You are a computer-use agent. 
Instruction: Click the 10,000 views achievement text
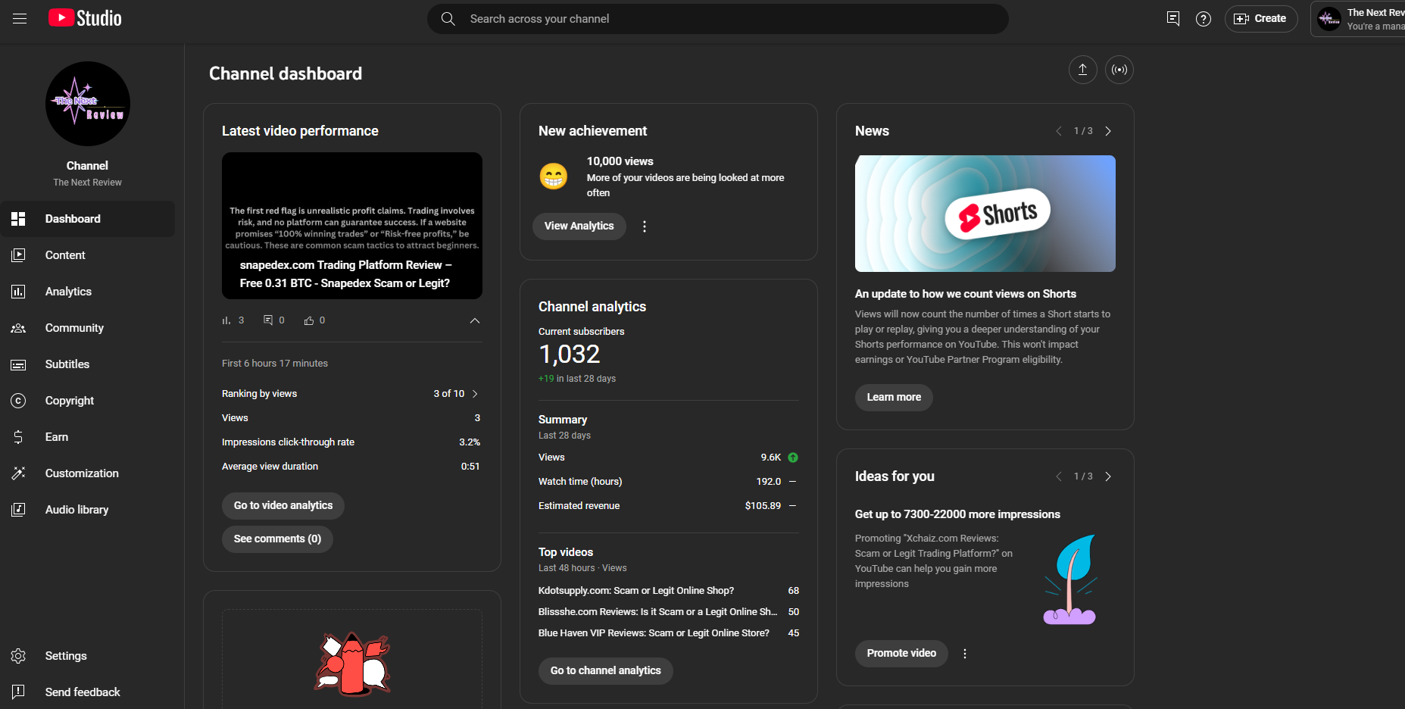click(620, 161)
